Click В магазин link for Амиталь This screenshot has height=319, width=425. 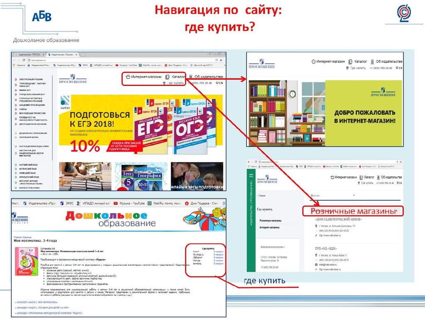coord(218,264)
